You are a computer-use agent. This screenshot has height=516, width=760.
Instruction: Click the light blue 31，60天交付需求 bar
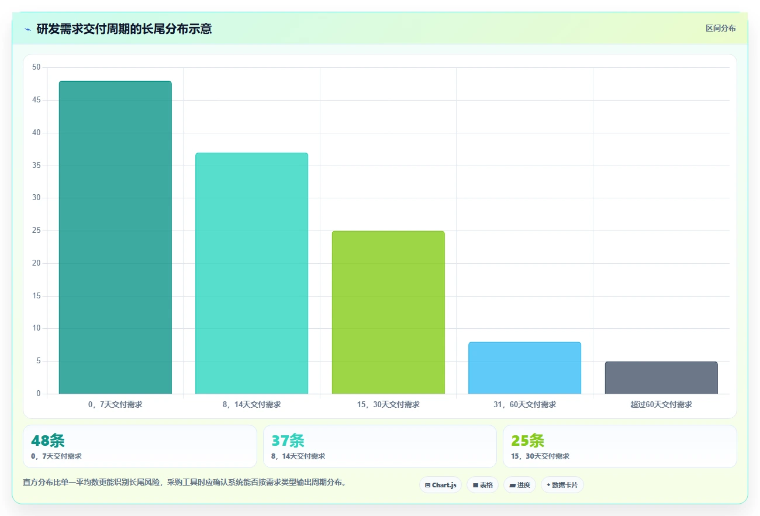[x=524, y=368]
